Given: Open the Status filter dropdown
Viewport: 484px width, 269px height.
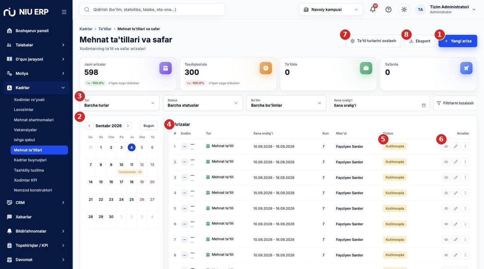Looking at the screenshot, I should (x=203, y=103).
